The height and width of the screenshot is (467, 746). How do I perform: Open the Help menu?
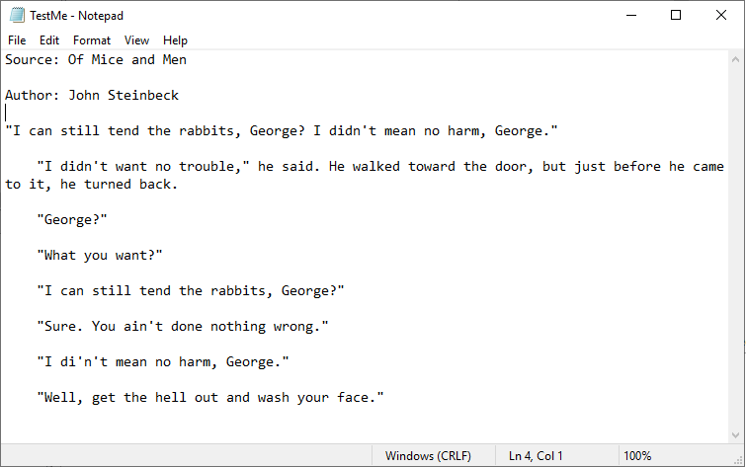[x=175, y=40]
